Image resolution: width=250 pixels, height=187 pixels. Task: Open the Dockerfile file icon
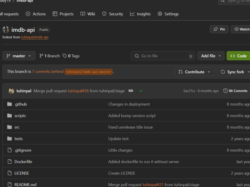tap(10, 162)
